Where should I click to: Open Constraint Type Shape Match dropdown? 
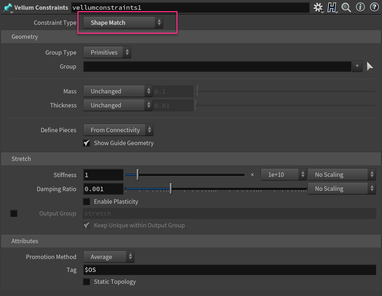(123, 23)
